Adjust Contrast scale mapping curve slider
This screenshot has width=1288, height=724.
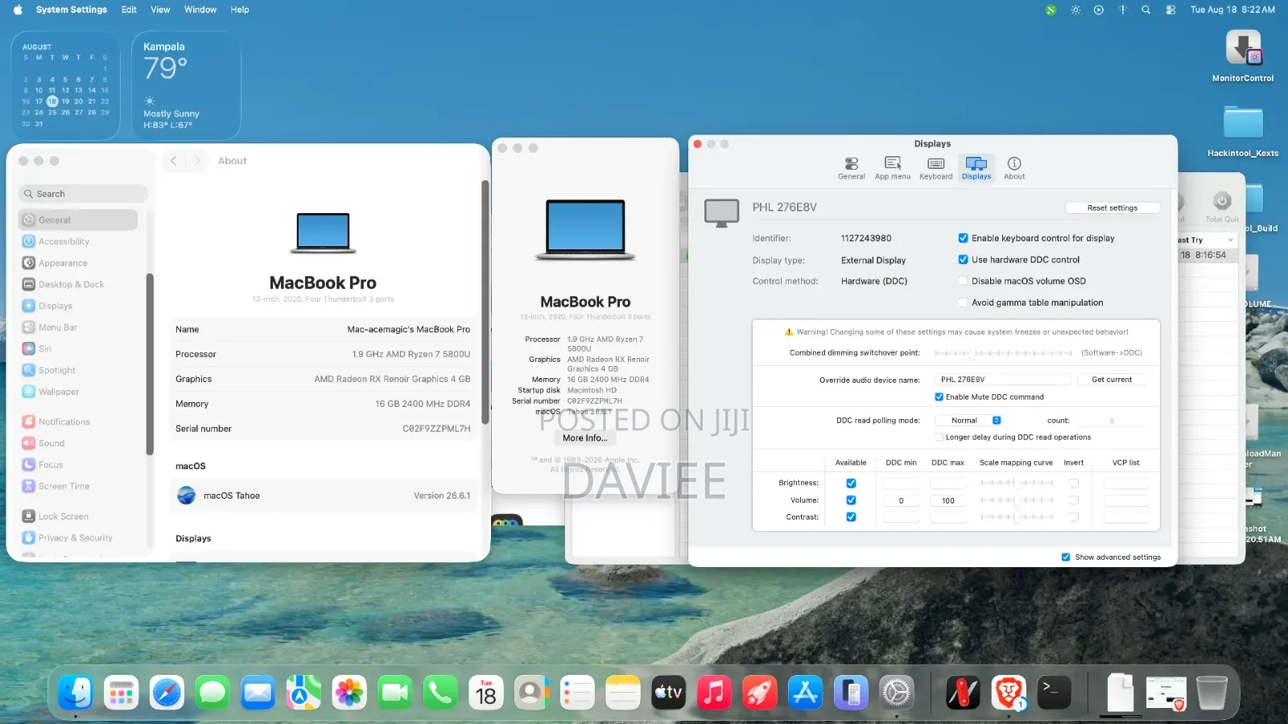pyautogui.click(x=1017, y=516)
